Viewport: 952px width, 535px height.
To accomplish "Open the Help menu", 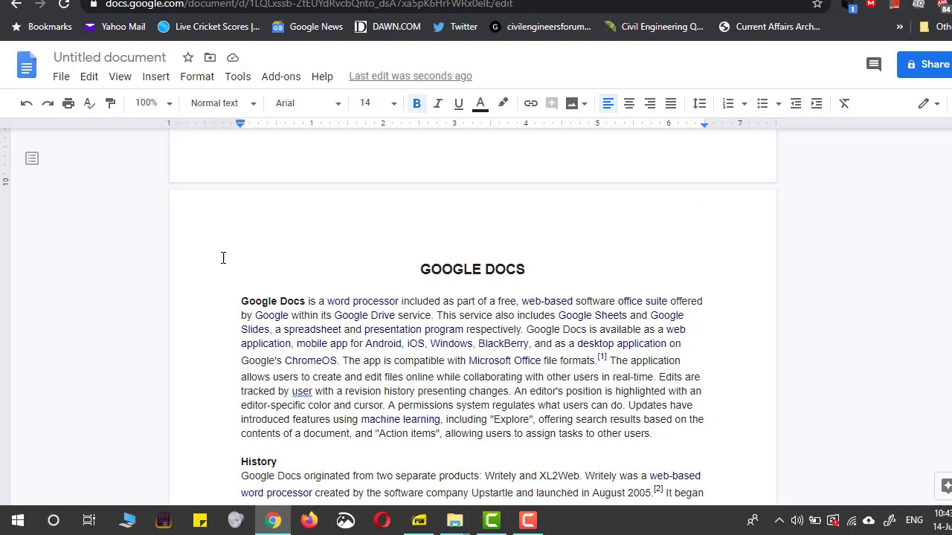I will [x=322, y=77].
